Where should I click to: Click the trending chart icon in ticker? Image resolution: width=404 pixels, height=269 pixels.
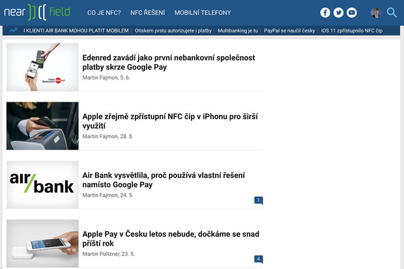[x=13, y=31]
